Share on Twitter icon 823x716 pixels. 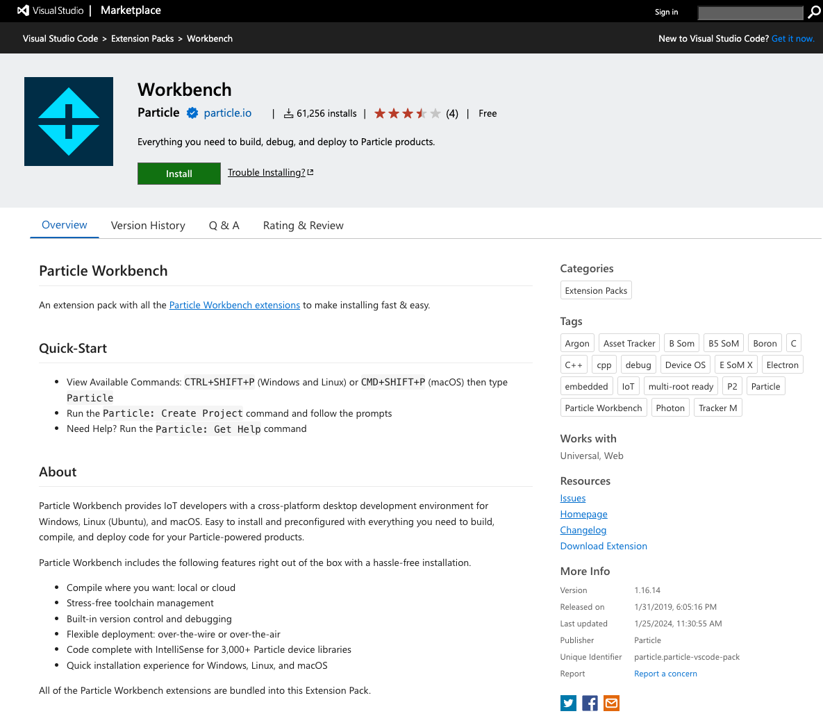click(x=568, y=703)
